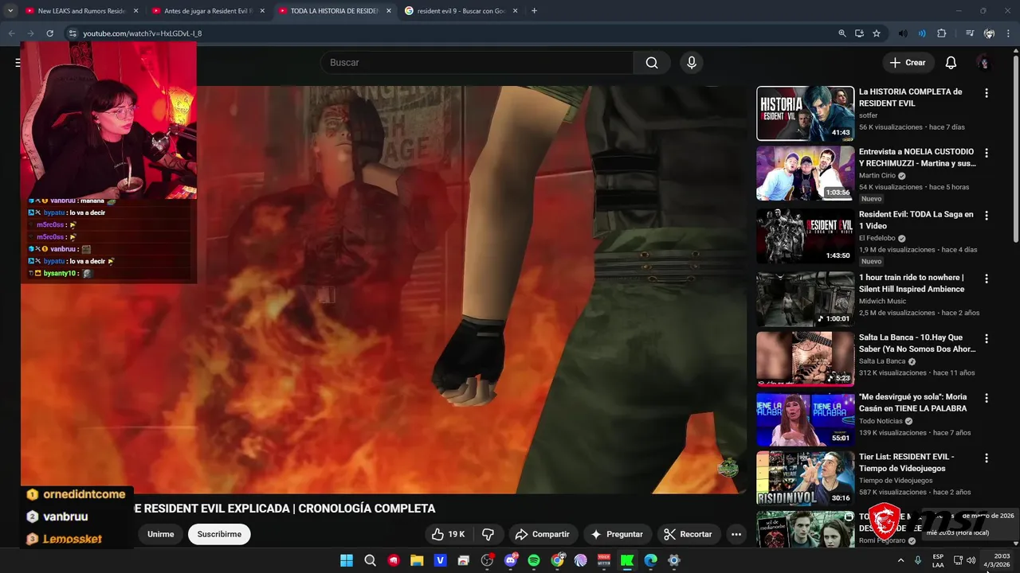
Task: Open Salta La Banca video thumbnail
Action: click(805, 359)
